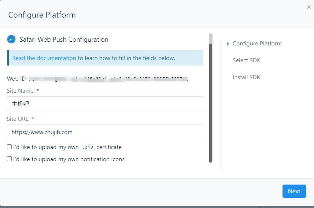The image size is (314, 208).
Task: Enable uploading my own .p12 certificate
Action: pyautogui.click(x=9, y=147)
